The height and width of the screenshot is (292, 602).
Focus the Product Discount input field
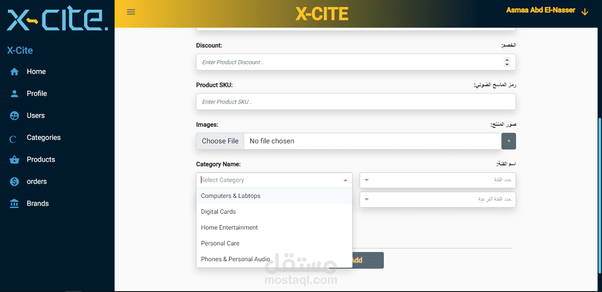point(356,62)
